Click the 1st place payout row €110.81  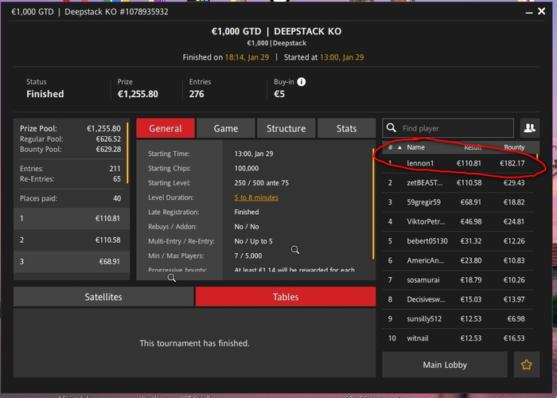72,218
